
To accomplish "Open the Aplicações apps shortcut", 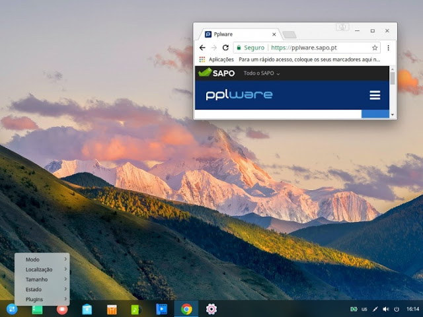I will 216,59.
